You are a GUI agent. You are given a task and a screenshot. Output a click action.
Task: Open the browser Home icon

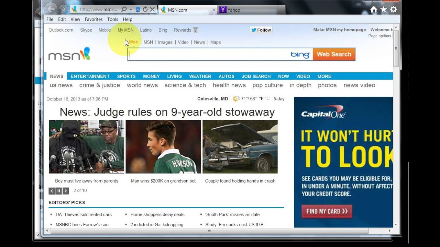pos(374,10)
